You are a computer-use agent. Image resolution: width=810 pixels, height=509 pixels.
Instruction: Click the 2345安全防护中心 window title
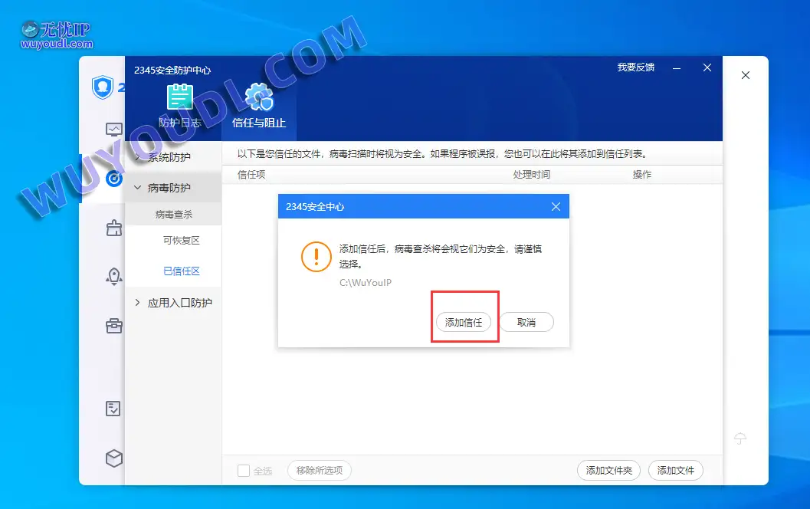click(x=172, y=71)
